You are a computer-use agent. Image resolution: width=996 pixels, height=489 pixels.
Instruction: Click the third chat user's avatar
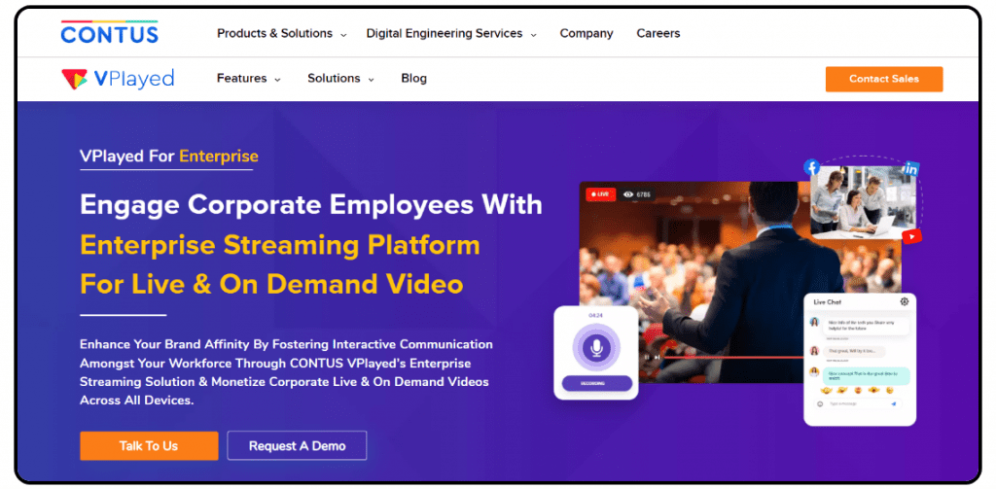coord(814,372)
